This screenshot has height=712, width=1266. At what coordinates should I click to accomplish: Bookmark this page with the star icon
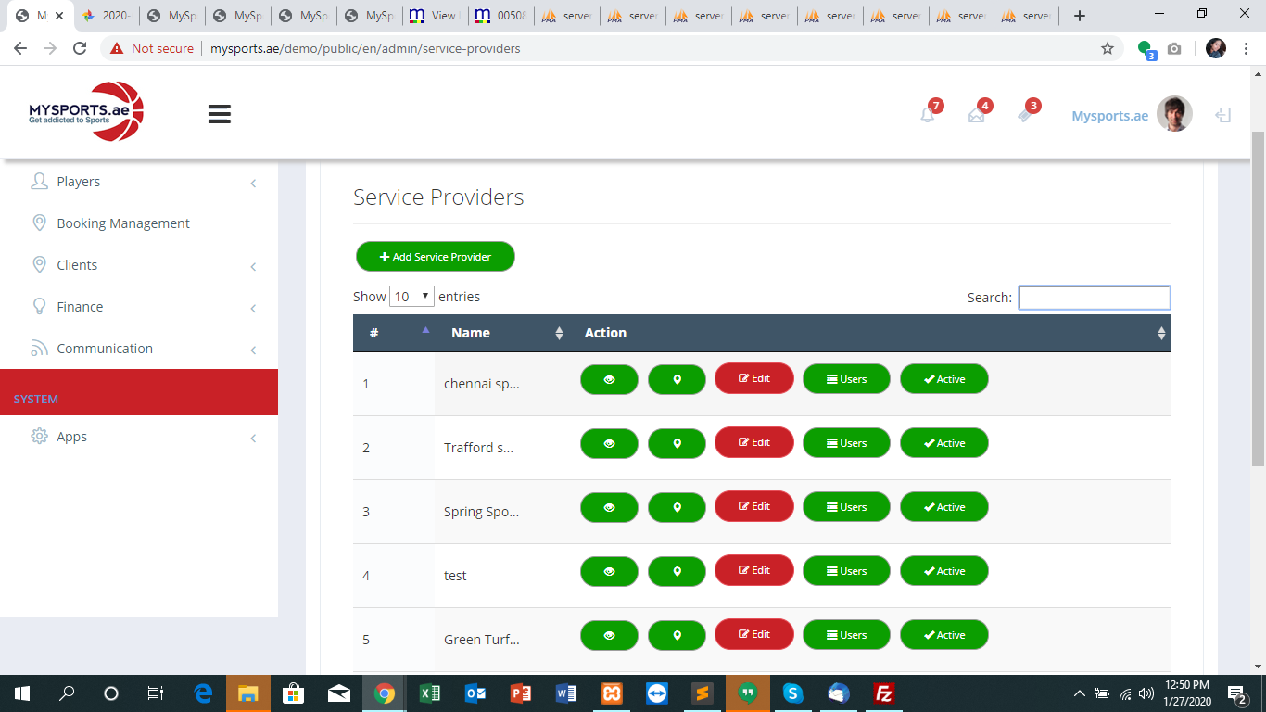point(1107,48)
